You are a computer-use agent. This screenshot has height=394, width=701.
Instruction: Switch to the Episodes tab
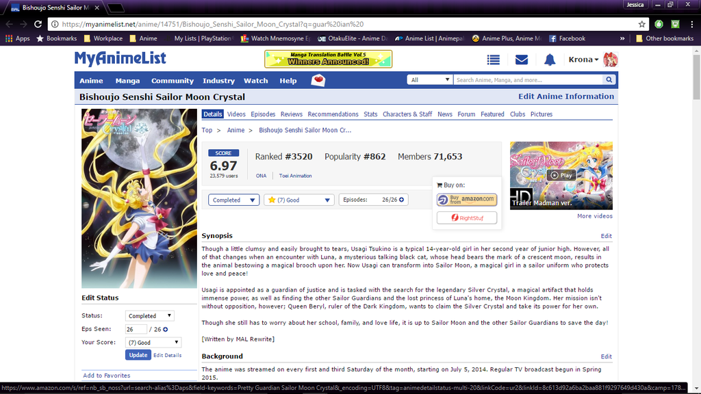(263, 114)
